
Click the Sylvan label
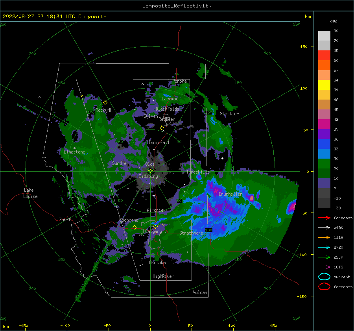(151, 116)
